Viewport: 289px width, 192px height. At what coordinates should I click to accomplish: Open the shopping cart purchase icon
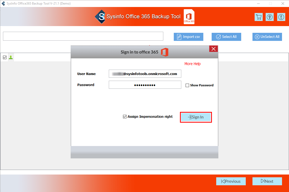point(259,17)
